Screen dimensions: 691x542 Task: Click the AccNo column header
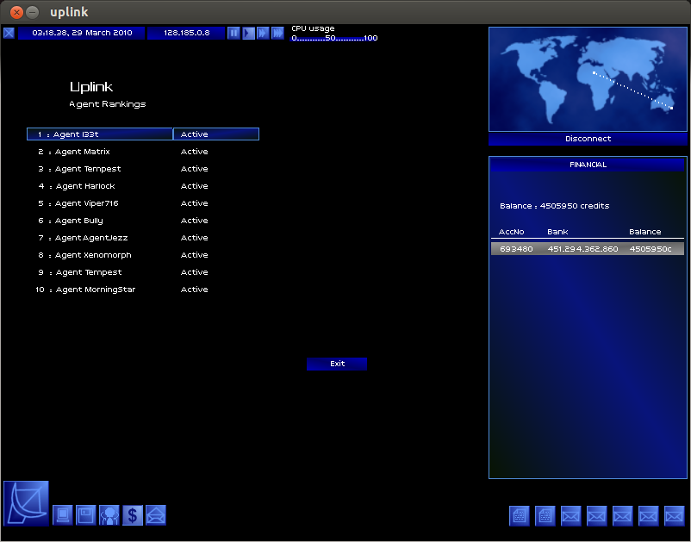[511, 232]
